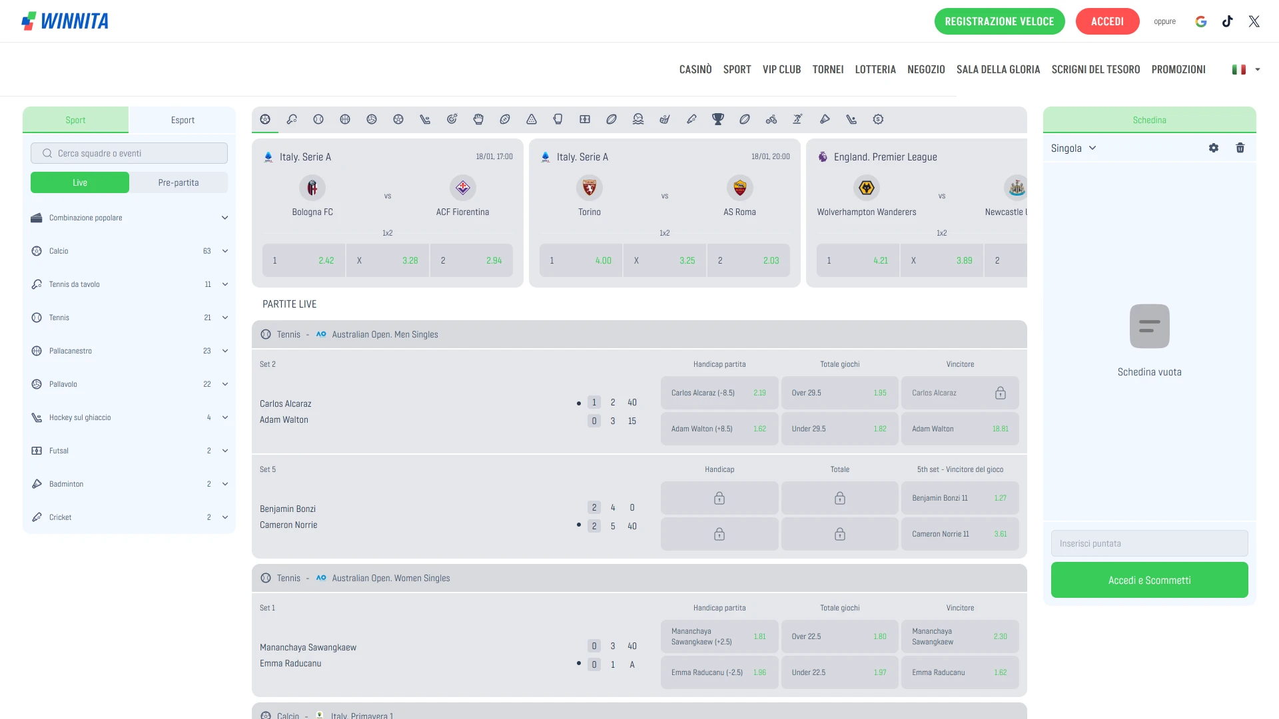Select the football icon in sports bar
The height and width of the screenshot is (719, 1279).
click(x=265, y=119)
